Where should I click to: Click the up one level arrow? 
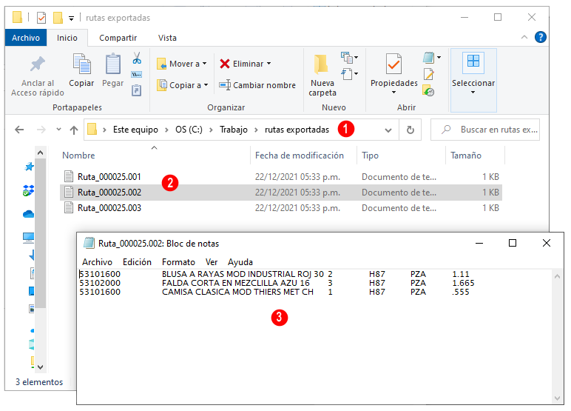(x=74, y=130)
